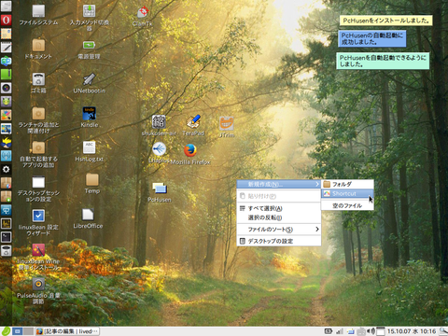
Task: Click the clock showing 15.10.07 水 10:16
Action: point(412,331)
